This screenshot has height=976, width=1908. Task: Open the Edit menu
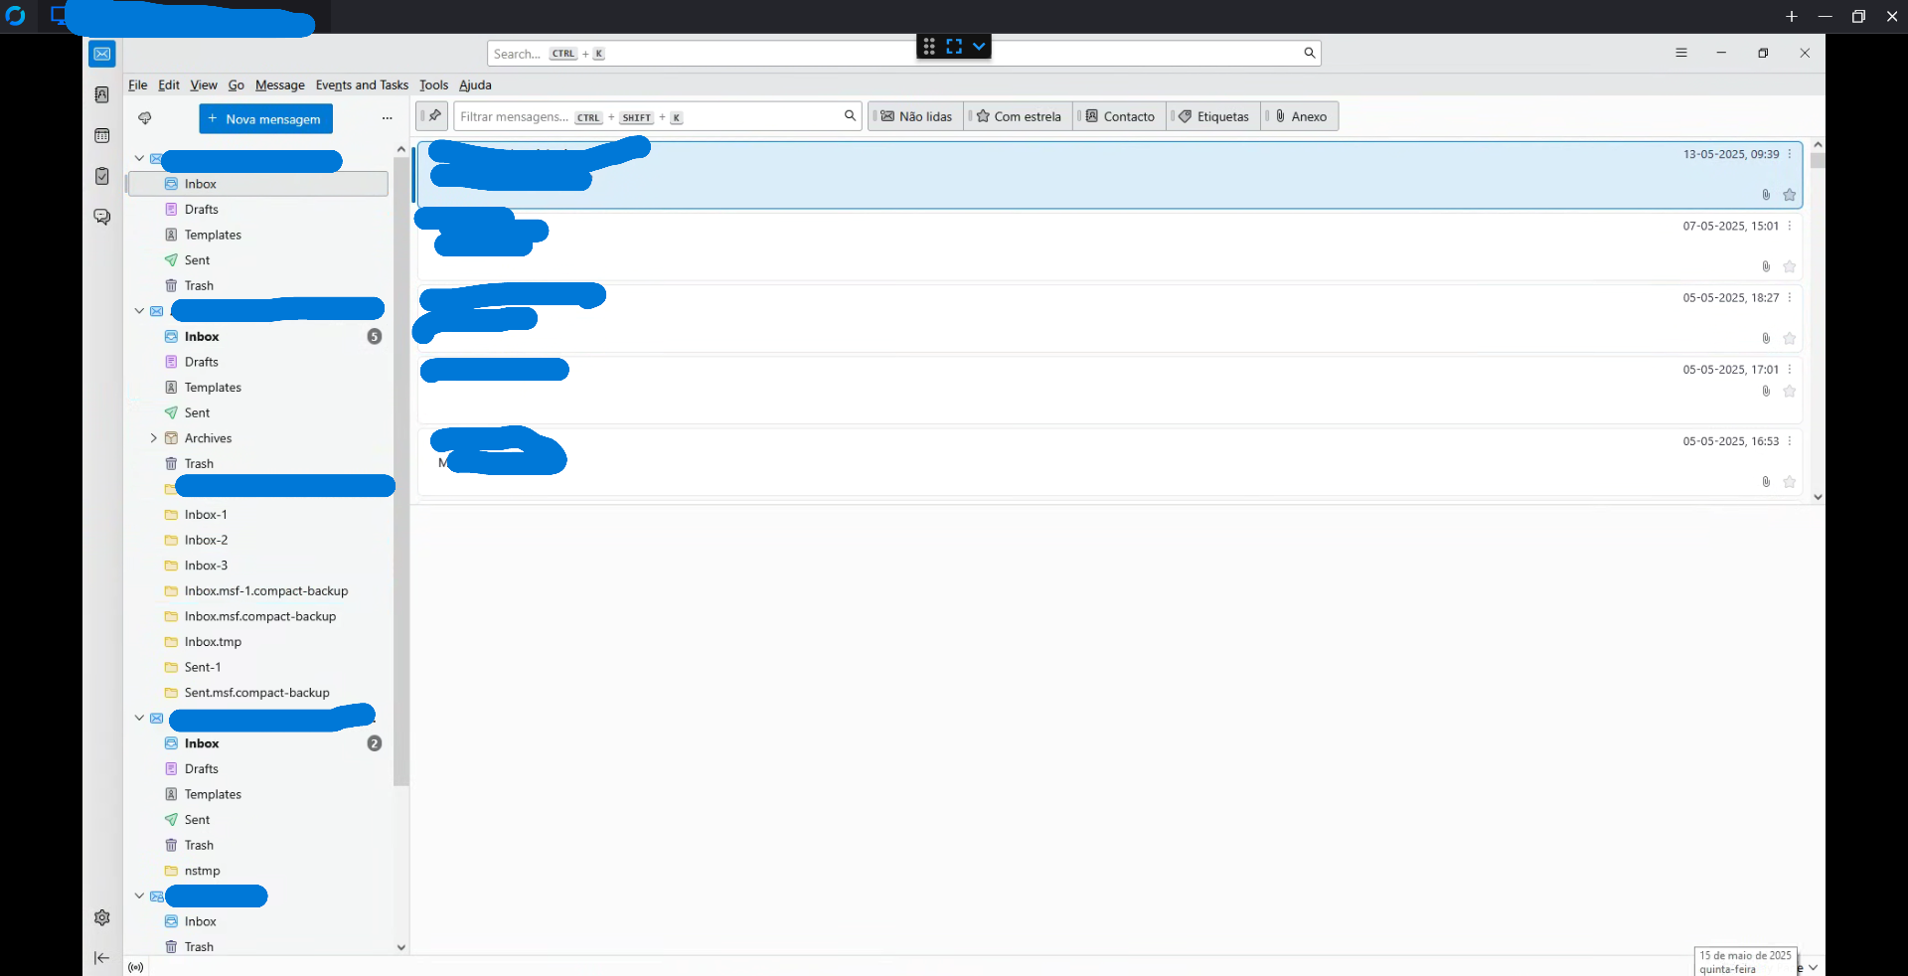pos(169,85)
